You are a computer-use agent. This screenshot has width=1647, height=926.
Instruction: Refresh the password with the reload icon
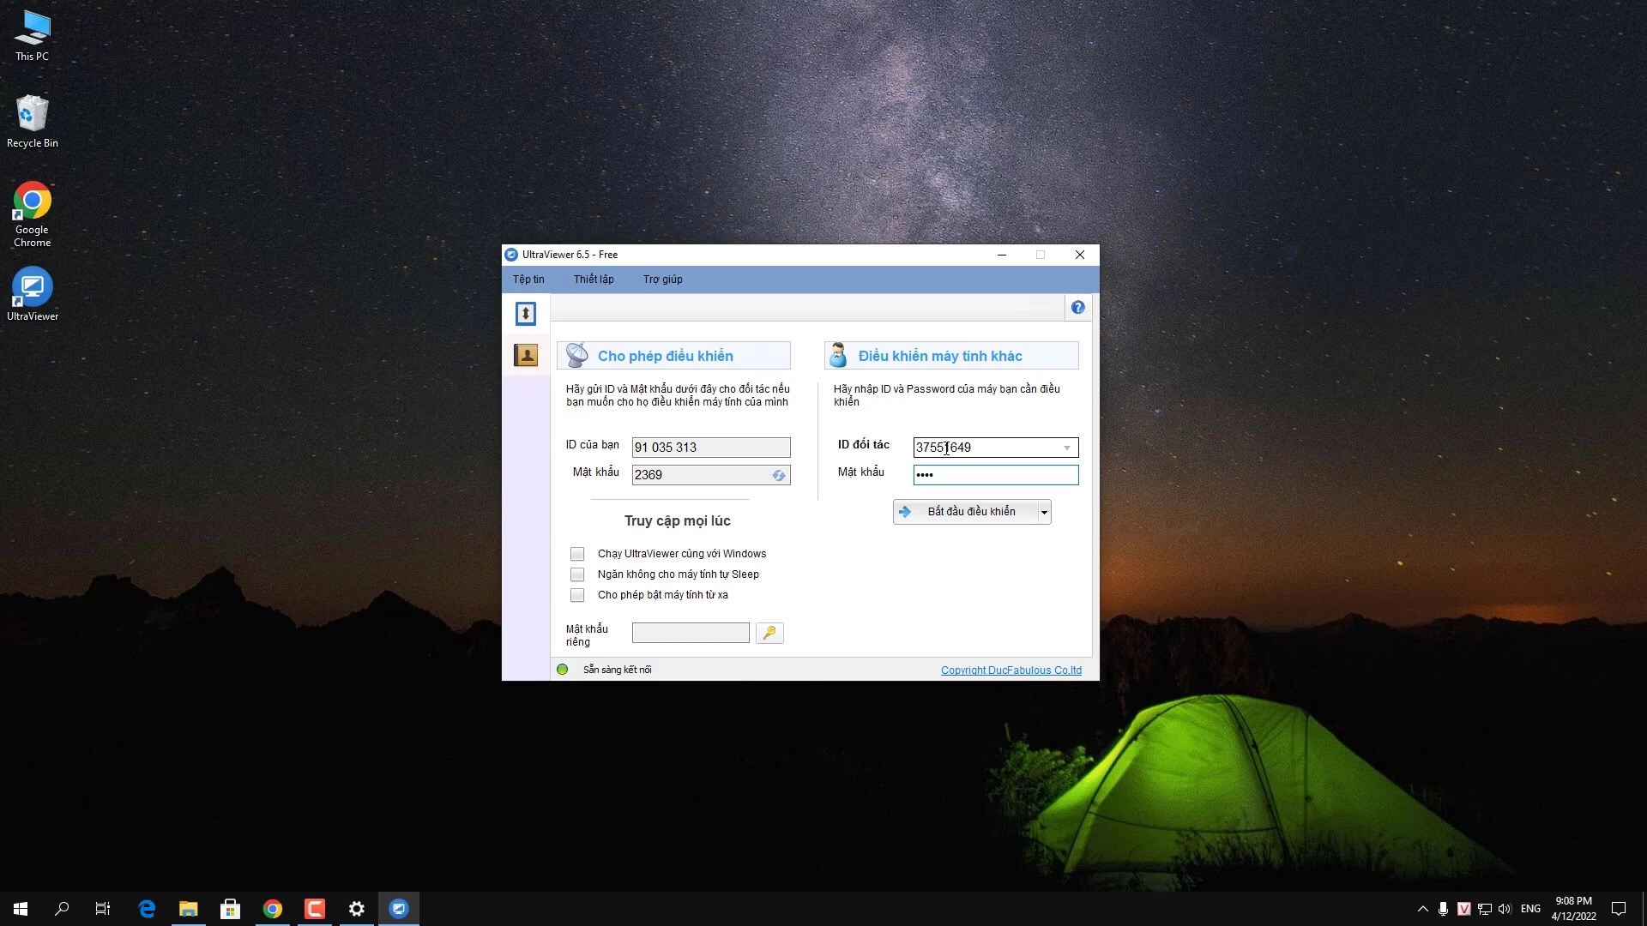point(779,475)
